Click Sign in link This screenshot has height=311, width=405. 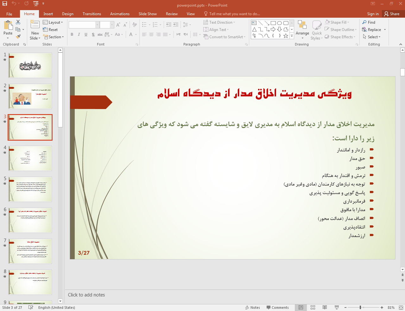(373, 14)
